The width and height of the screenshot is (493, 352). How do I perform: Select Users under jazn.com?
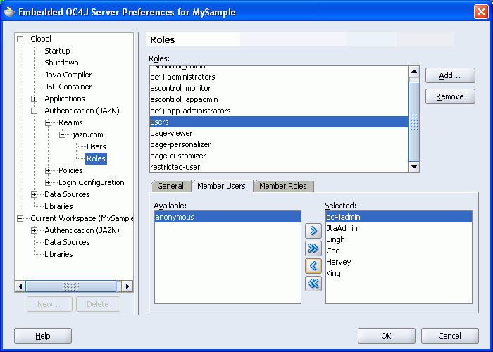96,146
